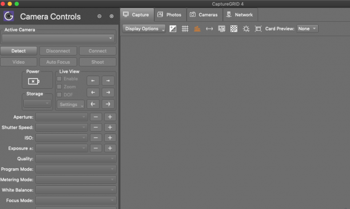Click the Video button
This screenshot has height=209, width=350.
pos(18,62)
